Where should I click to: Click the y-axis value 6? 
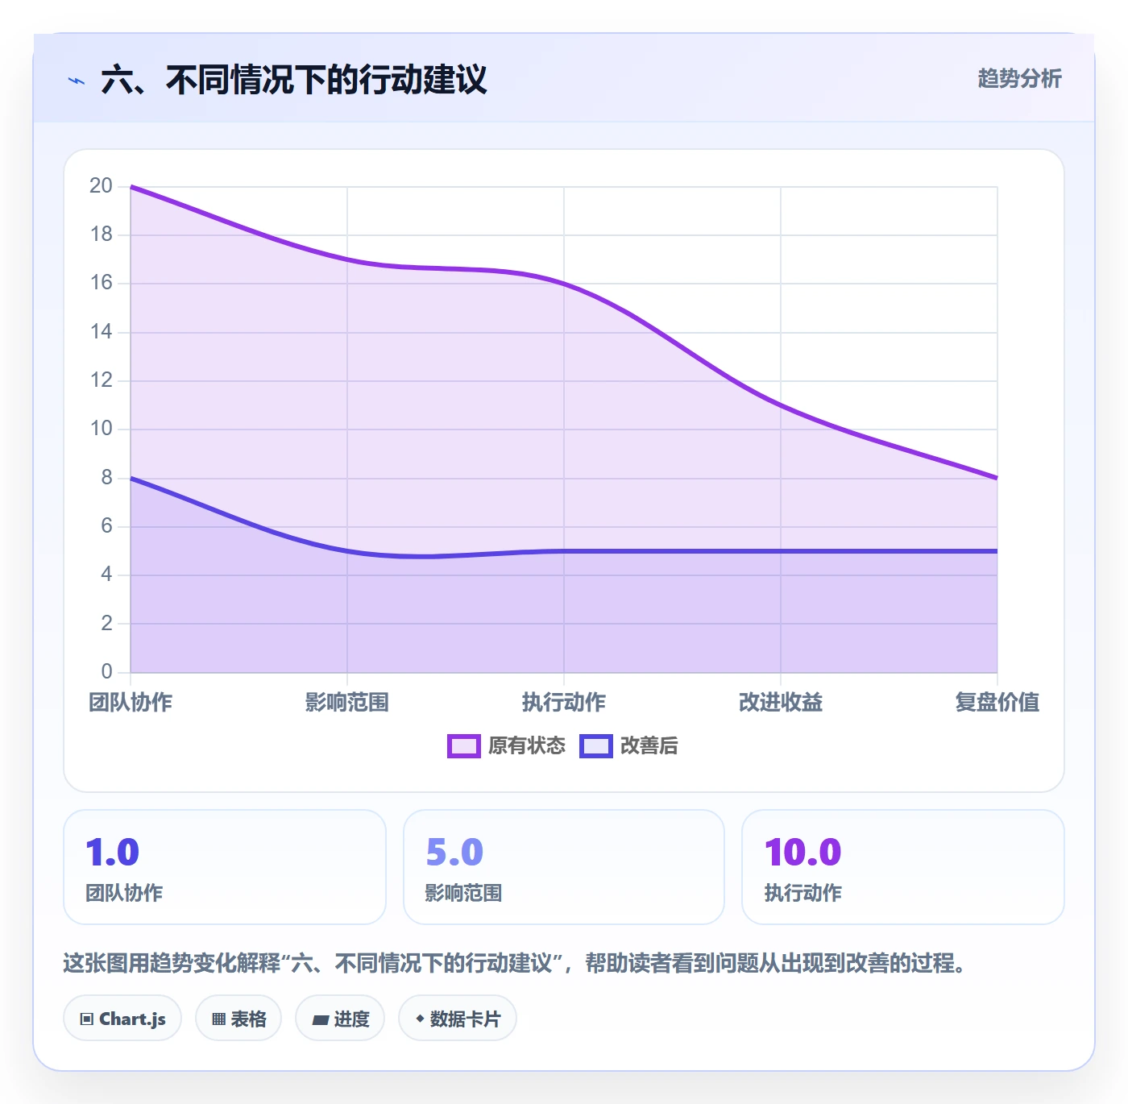pos(106,526)
